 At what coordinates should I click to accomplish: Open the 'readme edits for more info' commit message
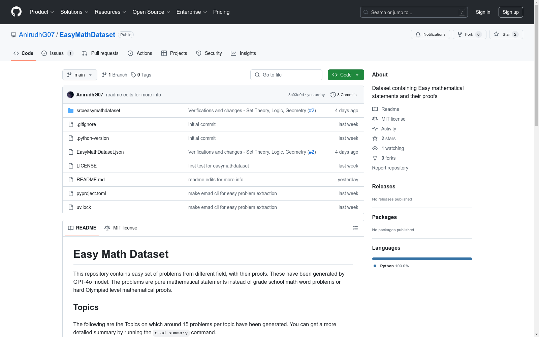click(x=133, y=95)
